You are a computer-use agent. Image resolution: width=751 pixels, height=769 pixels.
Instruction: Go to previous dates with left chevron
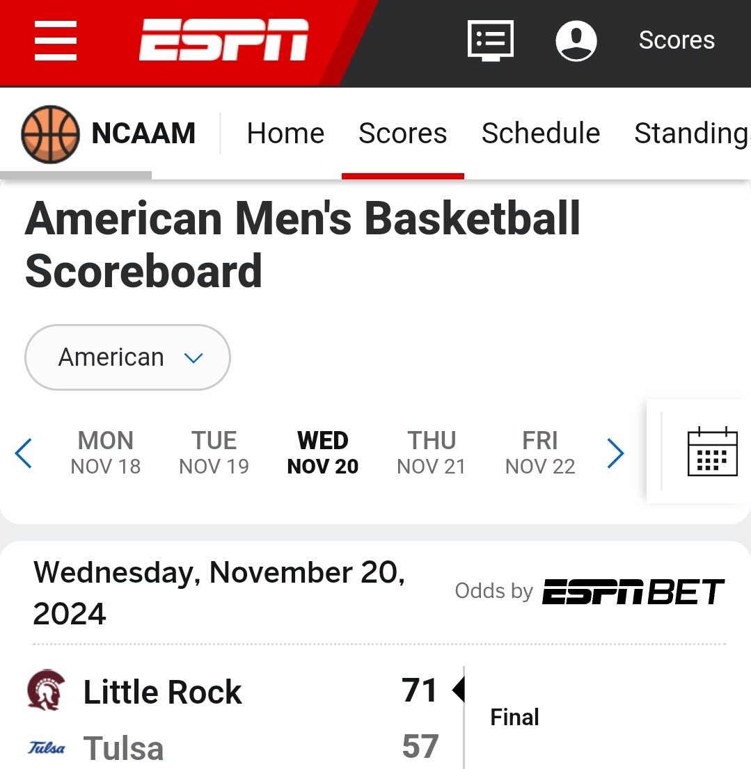[x=24, y=453]
